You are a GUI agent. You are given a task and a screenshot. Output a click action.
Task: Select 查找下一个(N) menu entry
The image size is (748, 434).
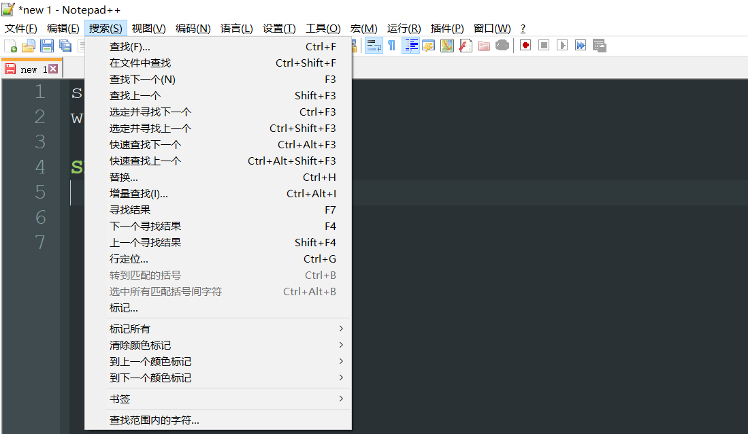click(218, 79)
